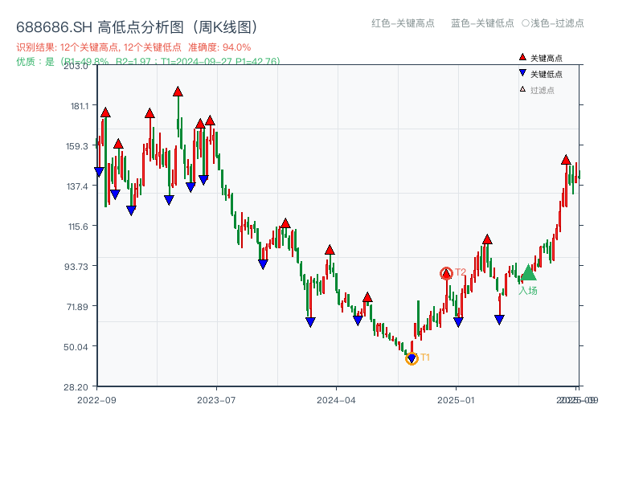Click the highest red key-high triangle near the 2023 peak
The image size is (643, 482).
[x=178, y=91]
